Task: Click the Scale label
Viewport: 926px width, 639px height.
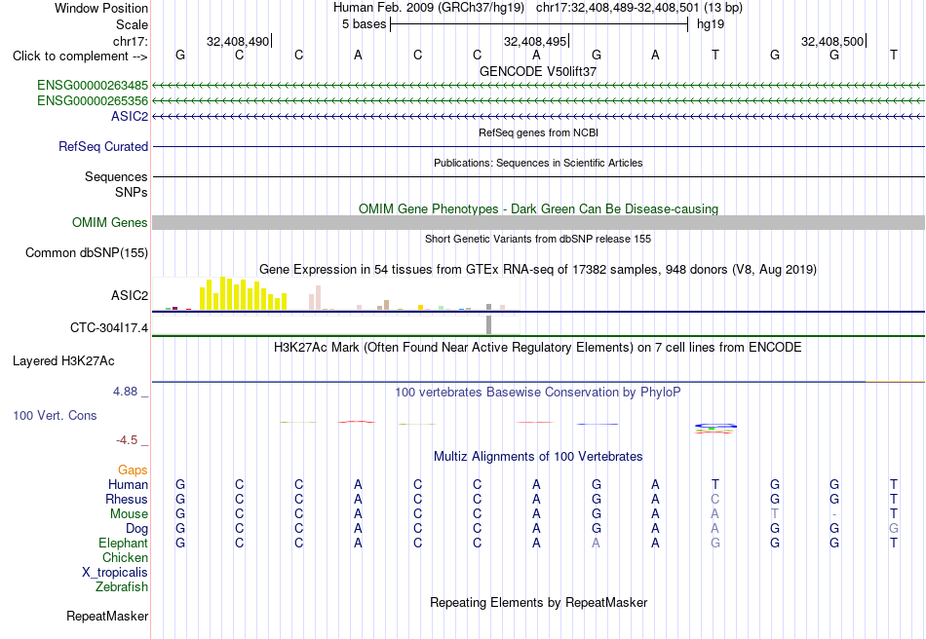Action: click(x=132, y=24)
